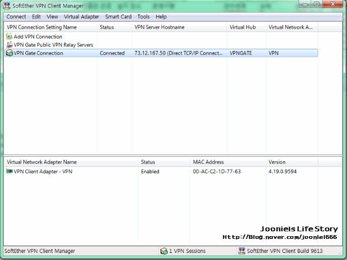Open the Virtual Adapter menu
This screenshot has height=260, width=347.
[81, 17]
